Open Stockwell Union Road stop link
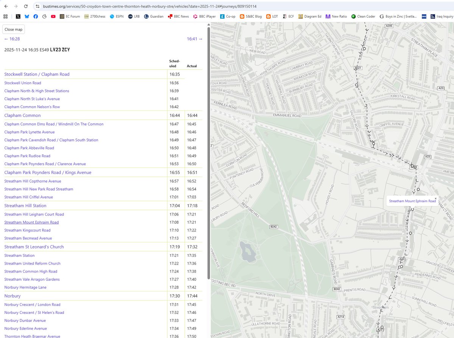Screen dimensions: 454x338 23,83
